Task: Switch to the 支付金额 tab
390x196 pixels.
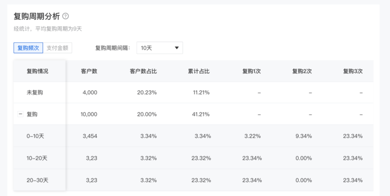Action: pos(58,48)
